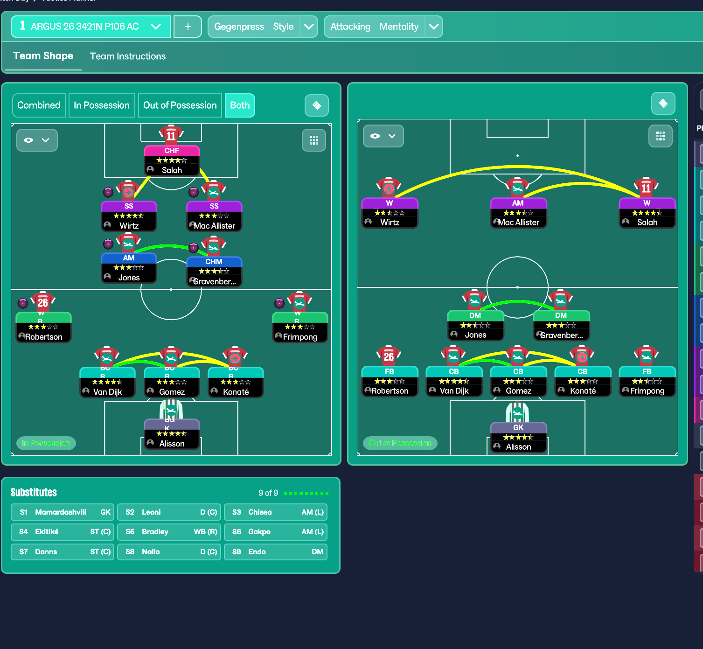This screenshot has height=649, width=703.
Task: Open grid view icon on Out of Possession pitch
Action: 660,136
